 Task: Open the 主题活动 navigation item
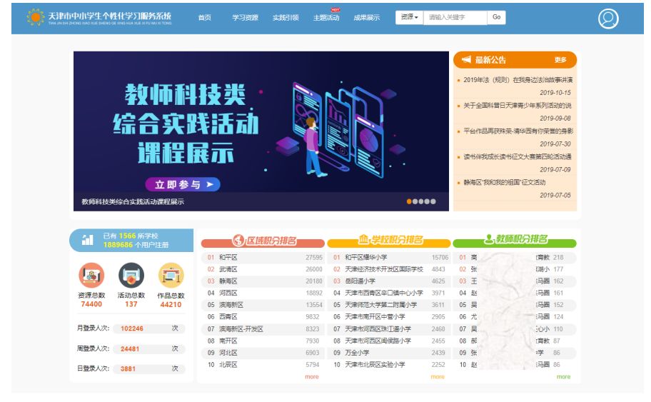point(325,18)
